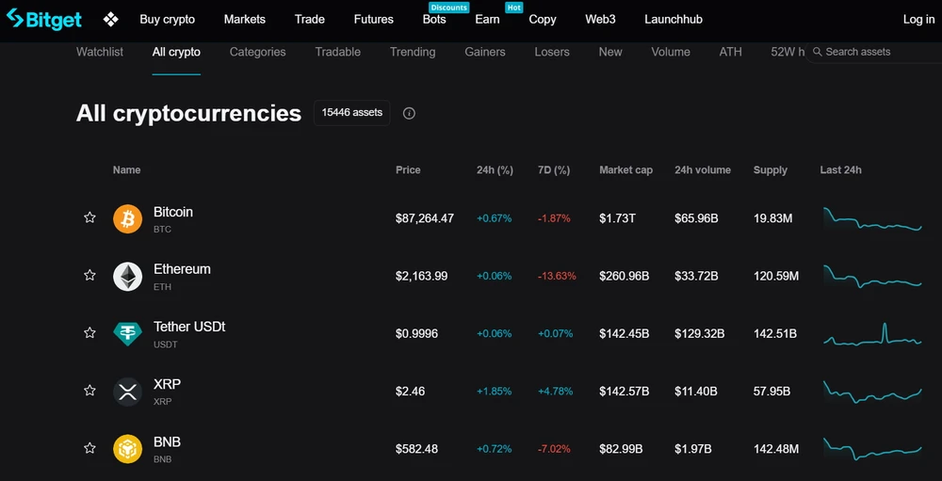Switch to the Gainers tab
The image size is (942, 481).
[485, 52]
